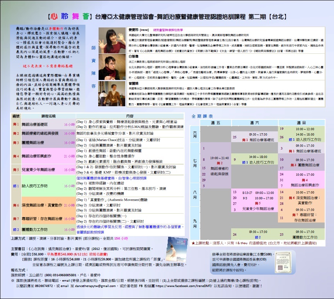334x299 pixels.
Task: Click the 報名方式 heading
Action: tap(19, 270)
